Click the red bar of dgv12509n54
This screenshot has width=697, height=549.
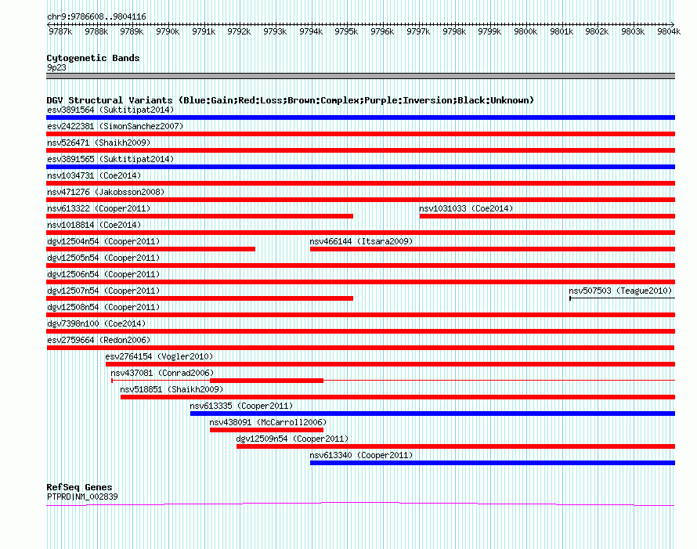(x=456, y=446)
